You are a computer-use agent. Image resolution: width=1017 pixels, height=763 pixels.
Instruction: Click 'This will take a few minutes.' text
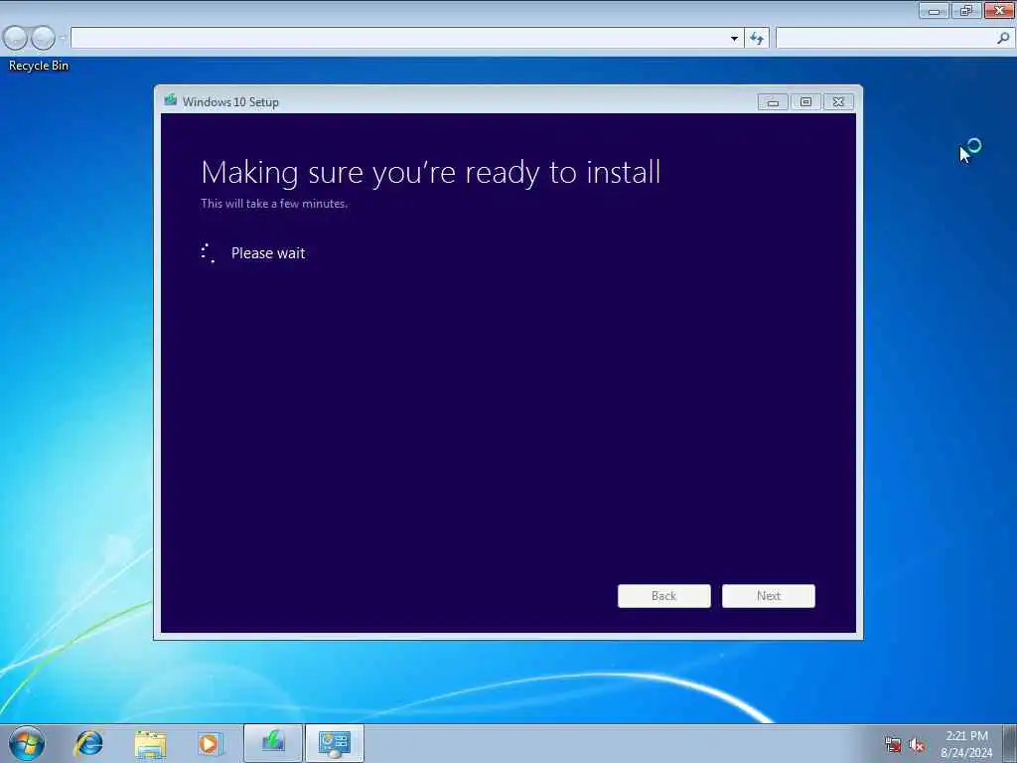click(x=274, y=204)
